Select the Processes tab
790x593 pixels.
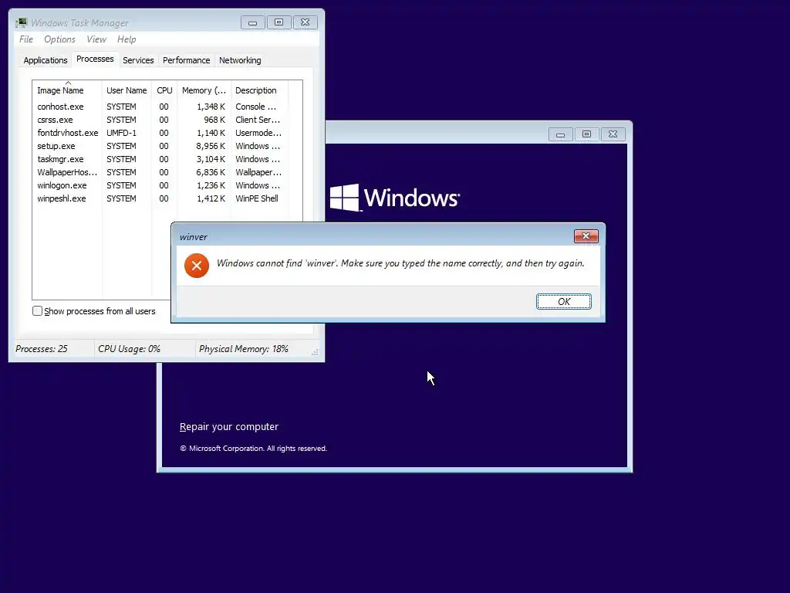95,59
